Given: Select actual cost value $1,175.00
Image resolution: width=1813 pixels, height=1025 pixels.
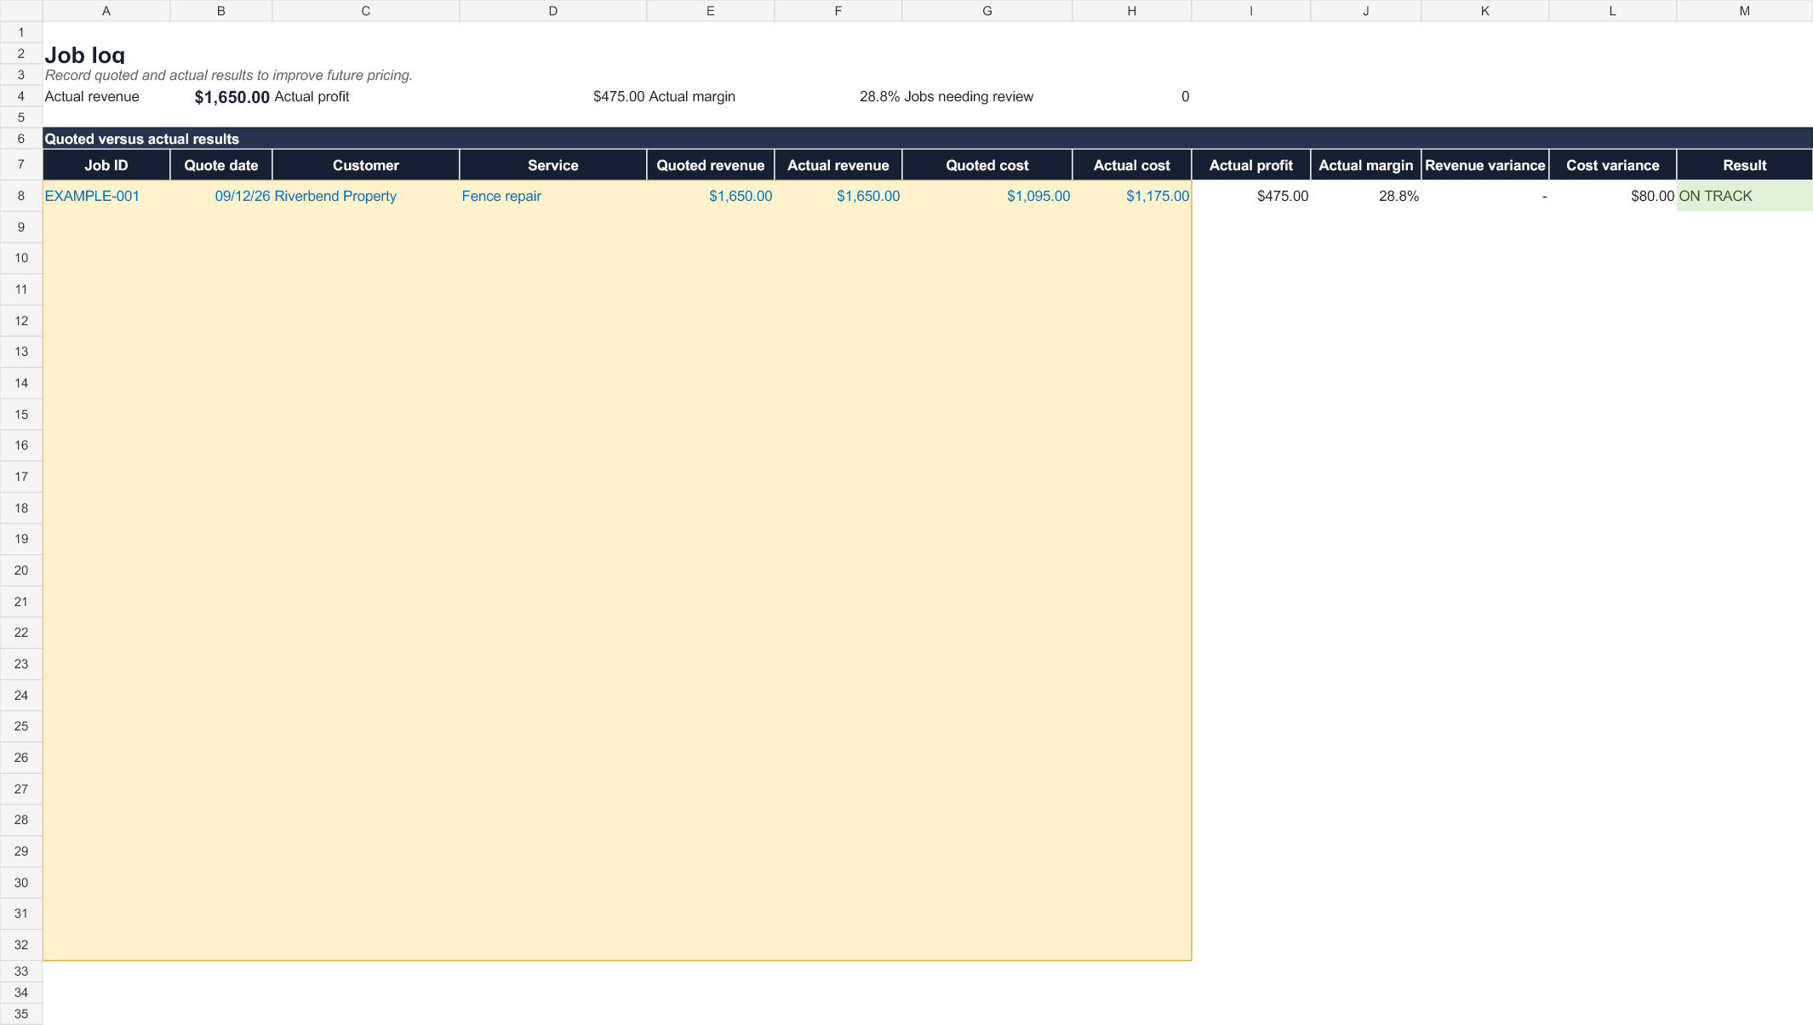Looking at the screenshot, I should [1132, 196].
